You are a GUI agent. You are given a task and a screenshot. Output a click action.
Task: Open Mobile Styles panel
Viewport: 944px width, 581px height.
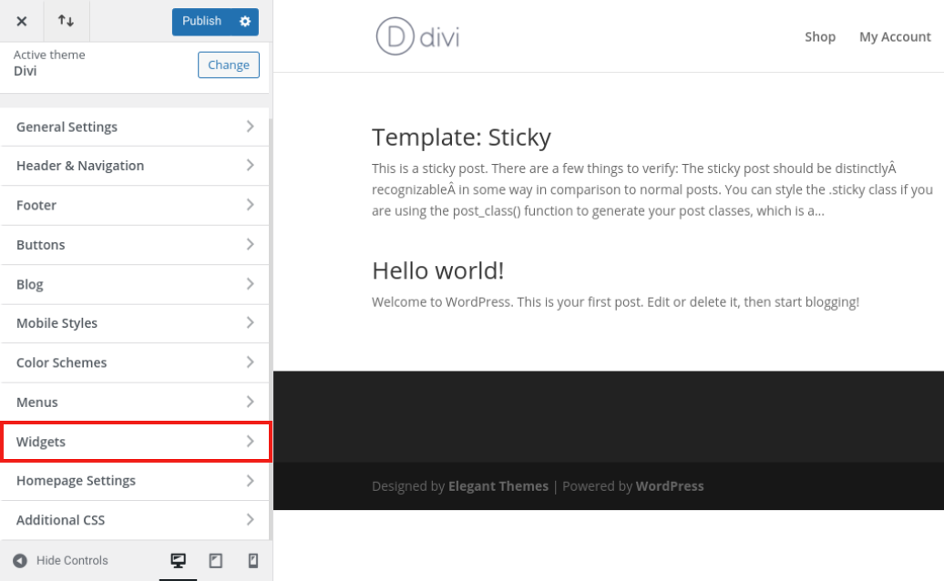(135, 323)
